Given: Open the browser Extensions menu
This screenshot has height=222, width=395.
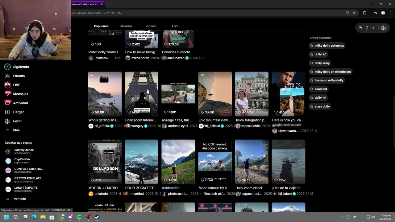Looking at the screenshot, I should pyautogui.click(x=364, y=13).
